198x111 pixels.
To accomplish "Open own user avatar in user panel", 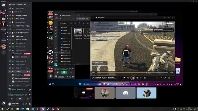I will [10, 104].
